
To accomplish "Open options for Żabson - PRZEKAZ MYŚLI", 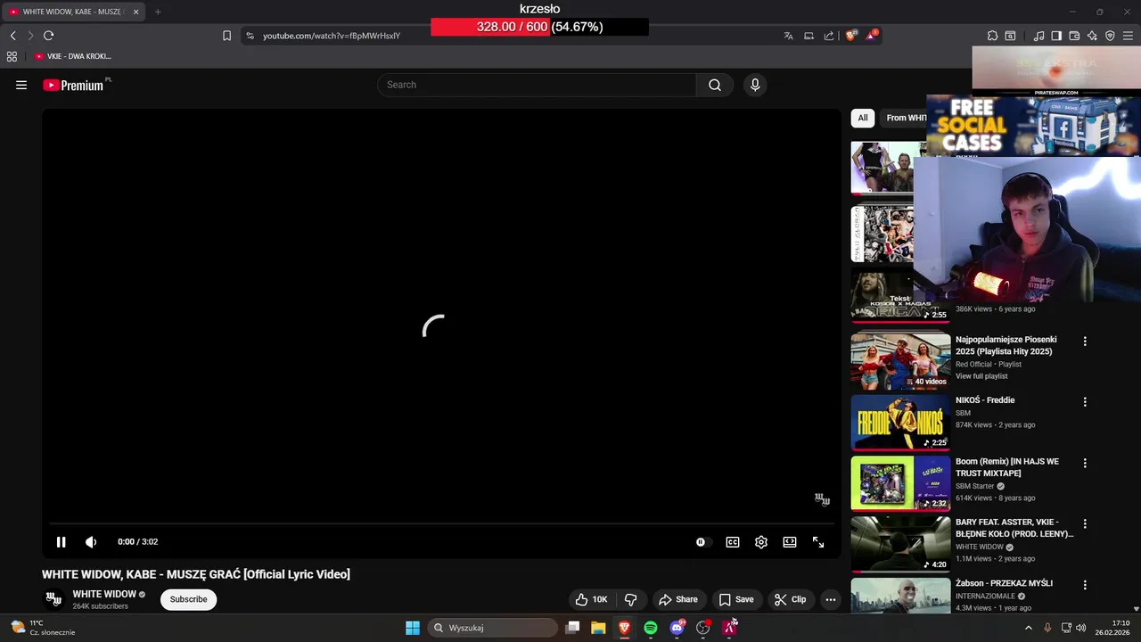I will coord(1085,585).
